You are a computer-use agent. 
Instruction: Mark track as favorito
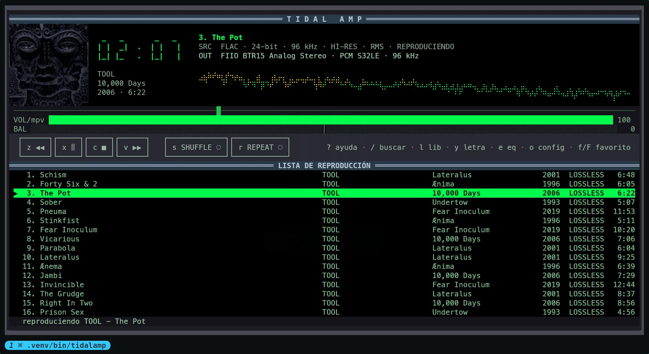tap(604, 147)
